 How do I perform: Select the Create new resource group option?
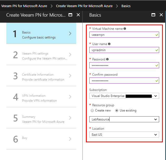[92, 110]
